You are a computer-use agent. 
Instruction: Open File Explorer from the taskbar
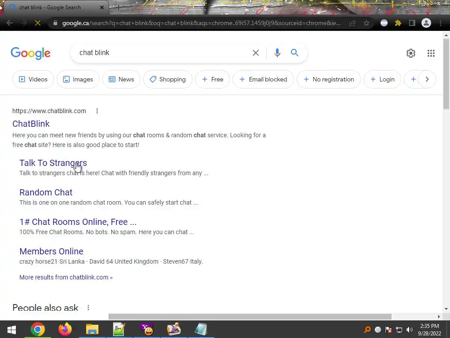tap(92, 329)
